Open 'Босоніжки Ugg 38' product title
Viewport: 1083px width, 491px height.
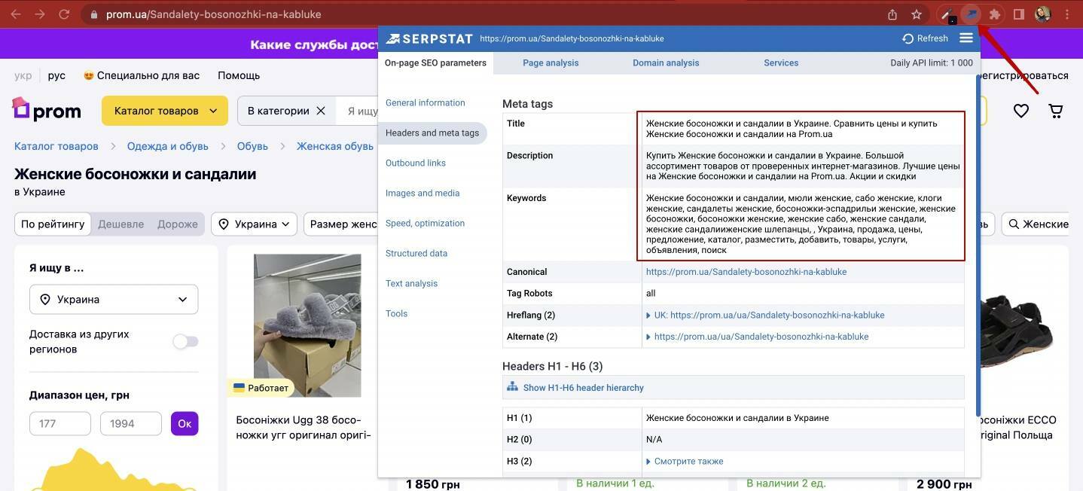pos(304,428)
